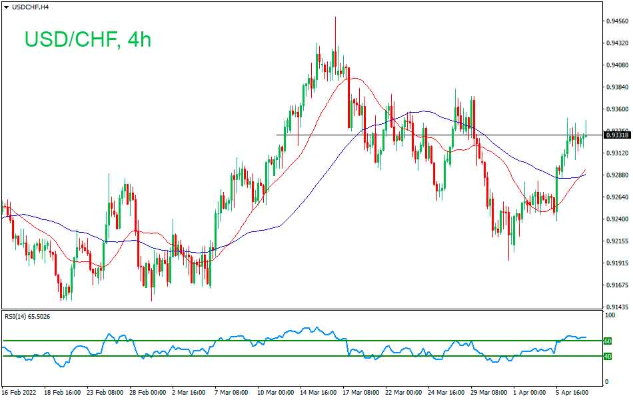
Task: Select the 60 level marker on RSI
Action: click(608, 339)
